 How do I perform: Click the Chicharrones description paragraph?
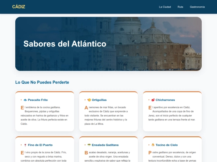[x=172, y=113]
